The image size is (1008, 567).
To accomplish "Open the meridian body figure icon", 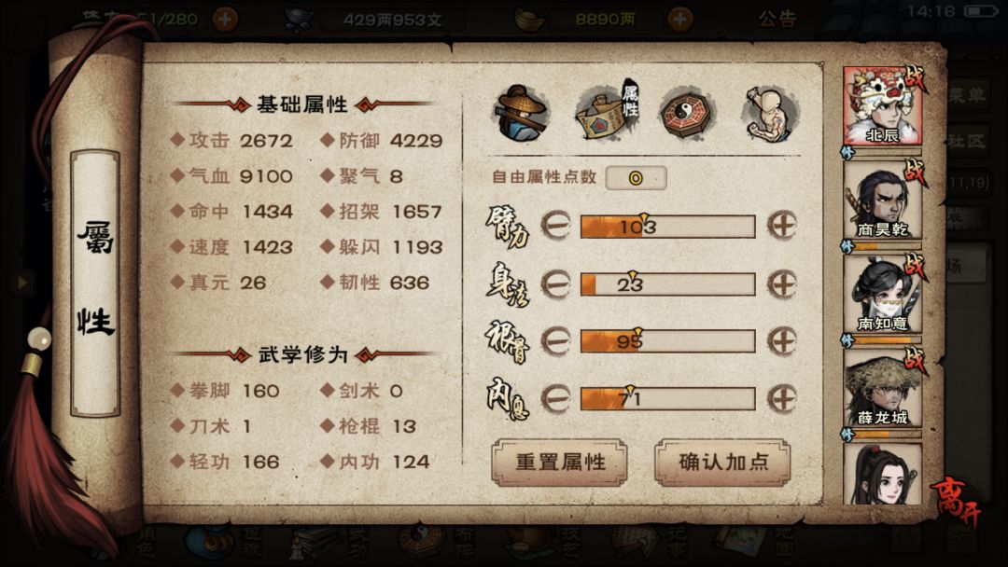I will click(x=769, y=113).
